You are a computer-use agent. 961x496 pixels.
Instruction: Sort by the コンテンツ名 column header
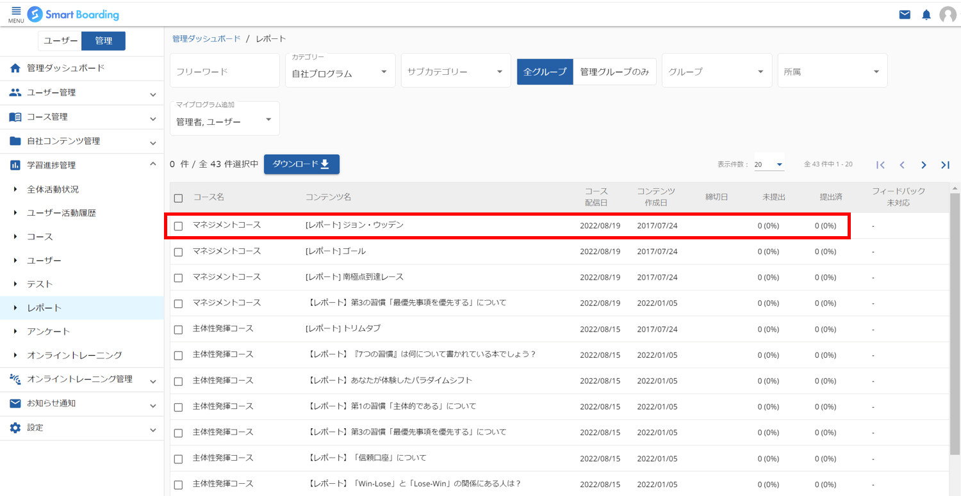(329, 197)
